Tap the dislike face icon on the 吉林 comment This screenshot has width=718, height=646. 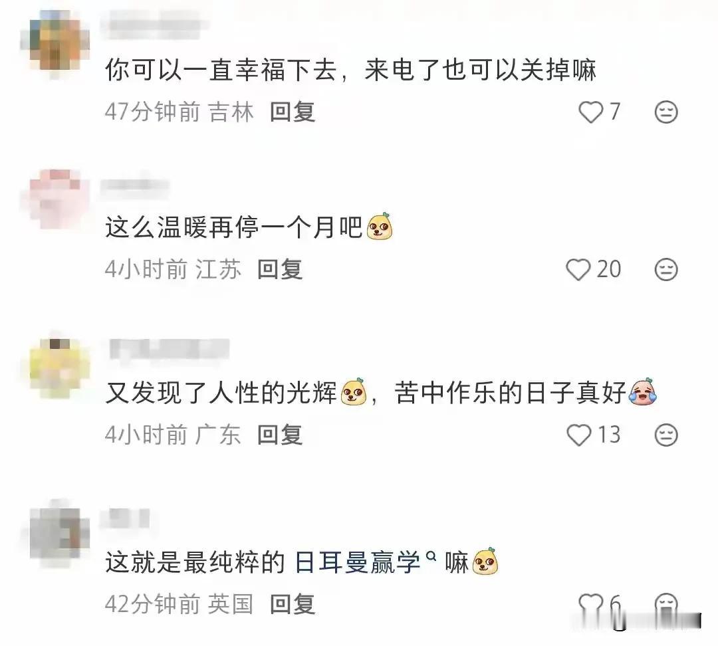(665, 112)
